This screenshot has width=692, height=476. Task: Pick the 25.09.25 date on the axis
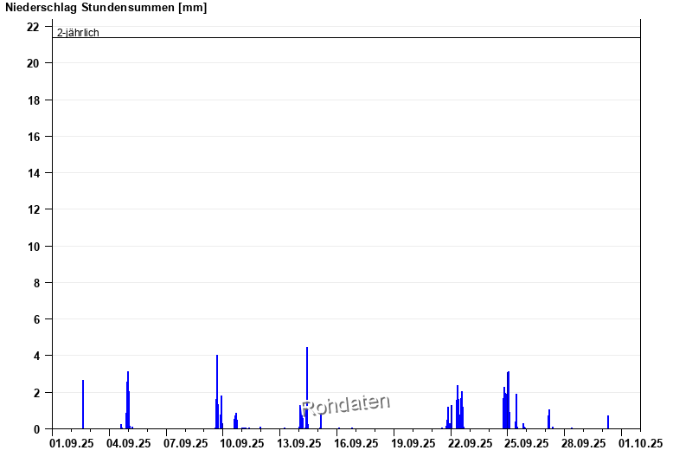527,443
